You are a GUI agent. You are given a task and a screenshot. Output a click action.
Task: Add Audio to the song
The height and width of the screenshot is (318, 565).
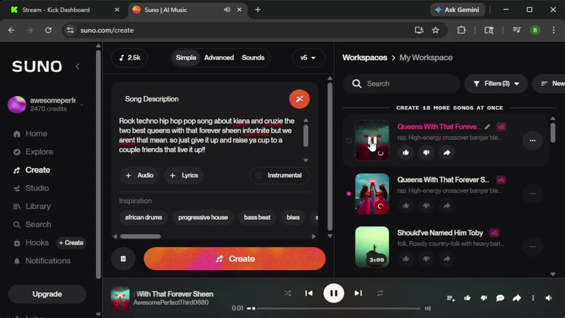139,175
